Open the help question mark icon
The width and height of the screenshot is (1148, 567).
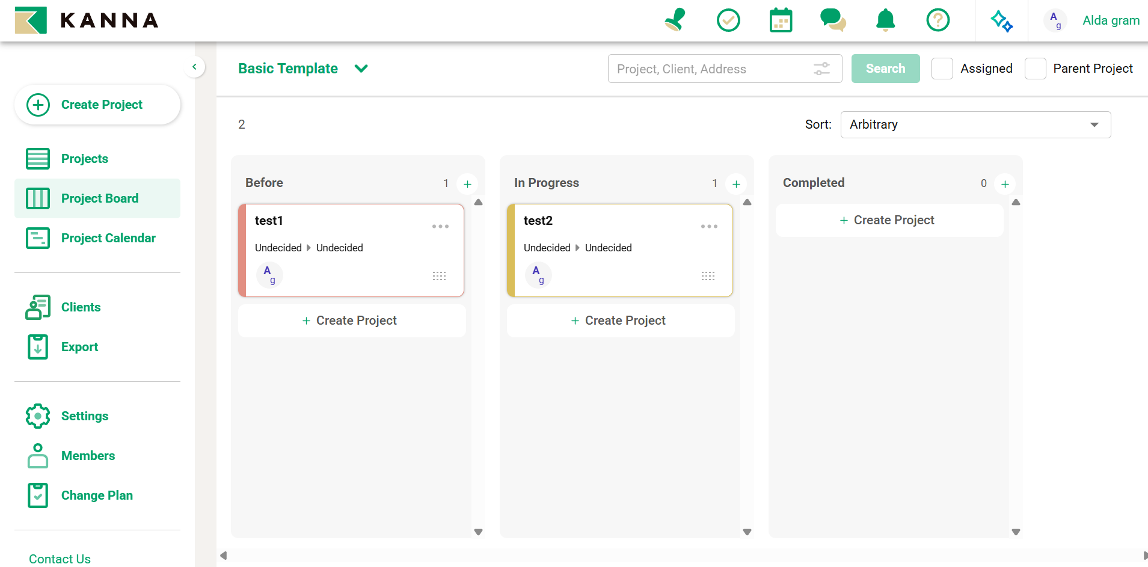point(938,20)
